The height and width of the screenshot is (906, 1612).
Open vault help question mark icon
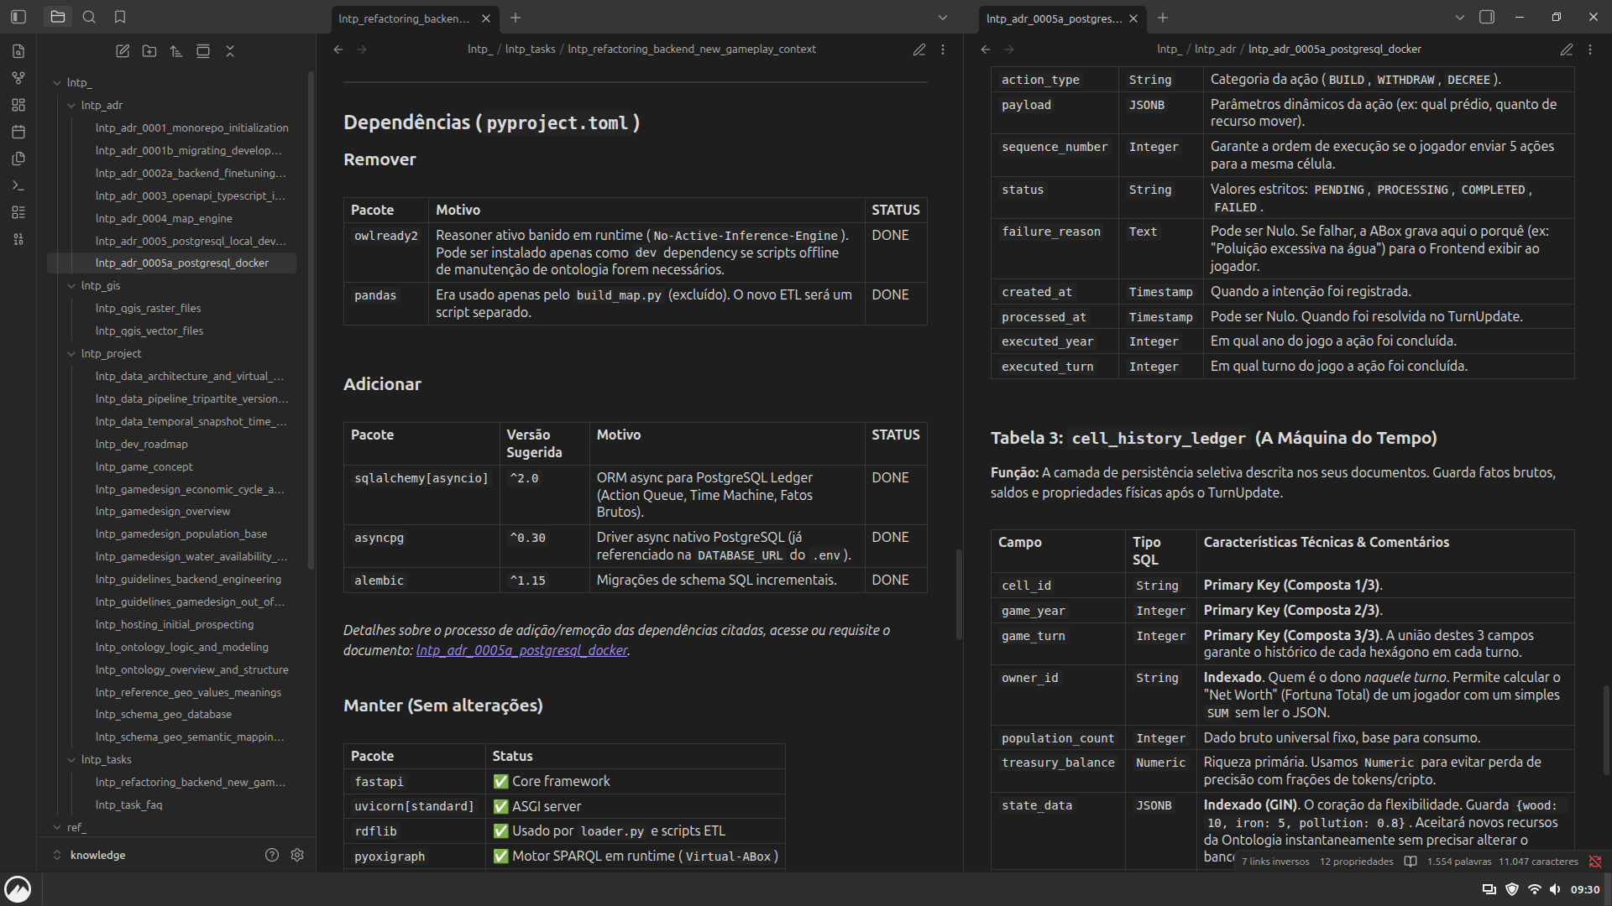pyautogui.click(x=272, y=855)
